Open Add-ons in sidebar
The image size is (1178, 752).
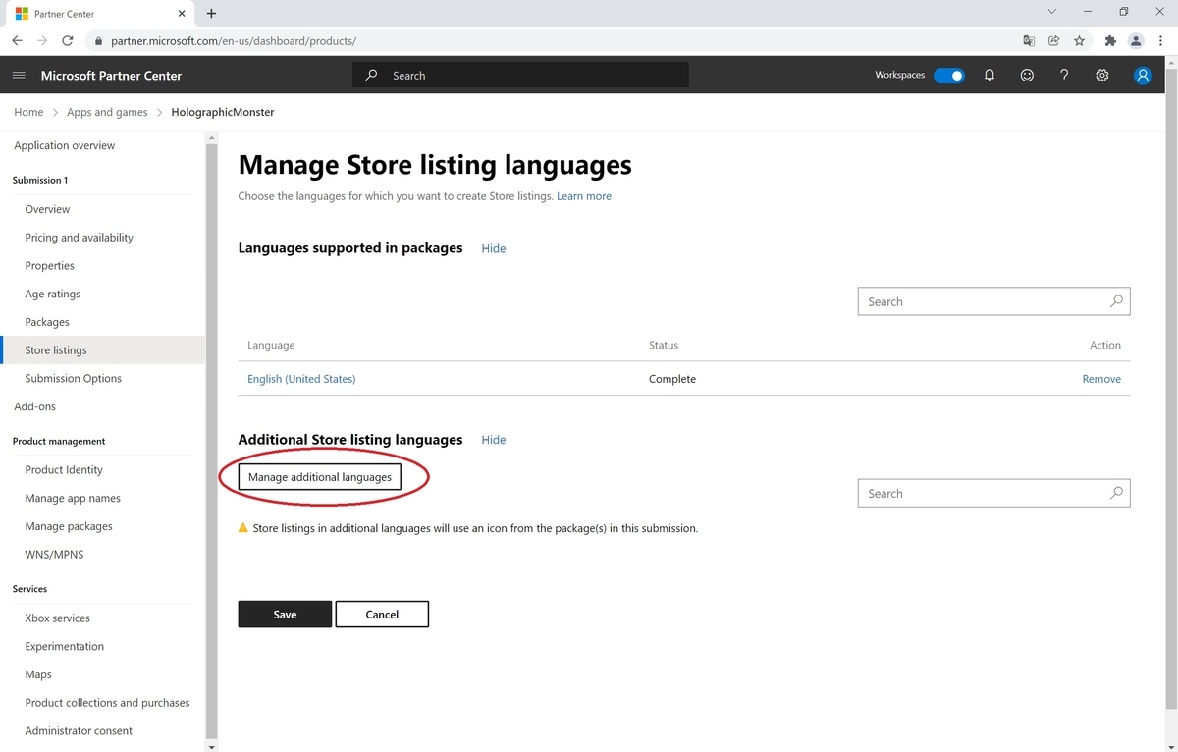pos(35,406)
